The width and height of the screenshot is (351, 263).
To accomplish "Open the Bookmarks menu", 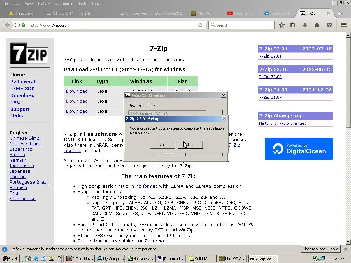I will (x=64, y=3).
